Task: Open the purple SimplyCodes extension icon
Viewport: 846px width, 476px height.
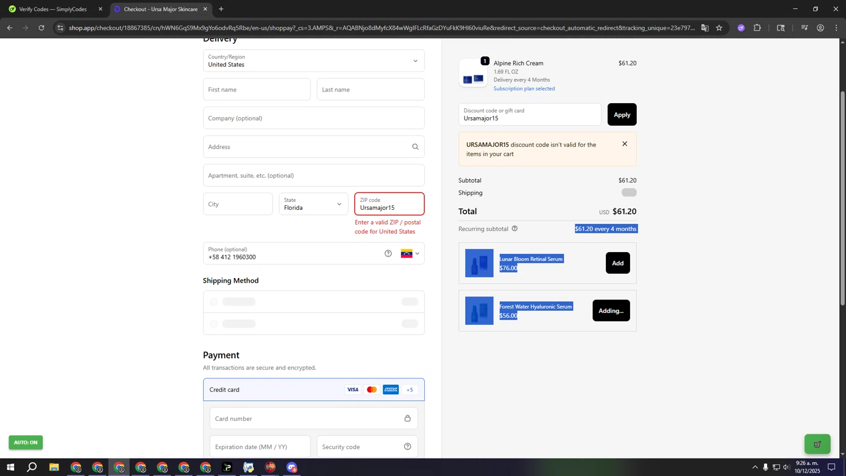Action: tap(741, 28)
